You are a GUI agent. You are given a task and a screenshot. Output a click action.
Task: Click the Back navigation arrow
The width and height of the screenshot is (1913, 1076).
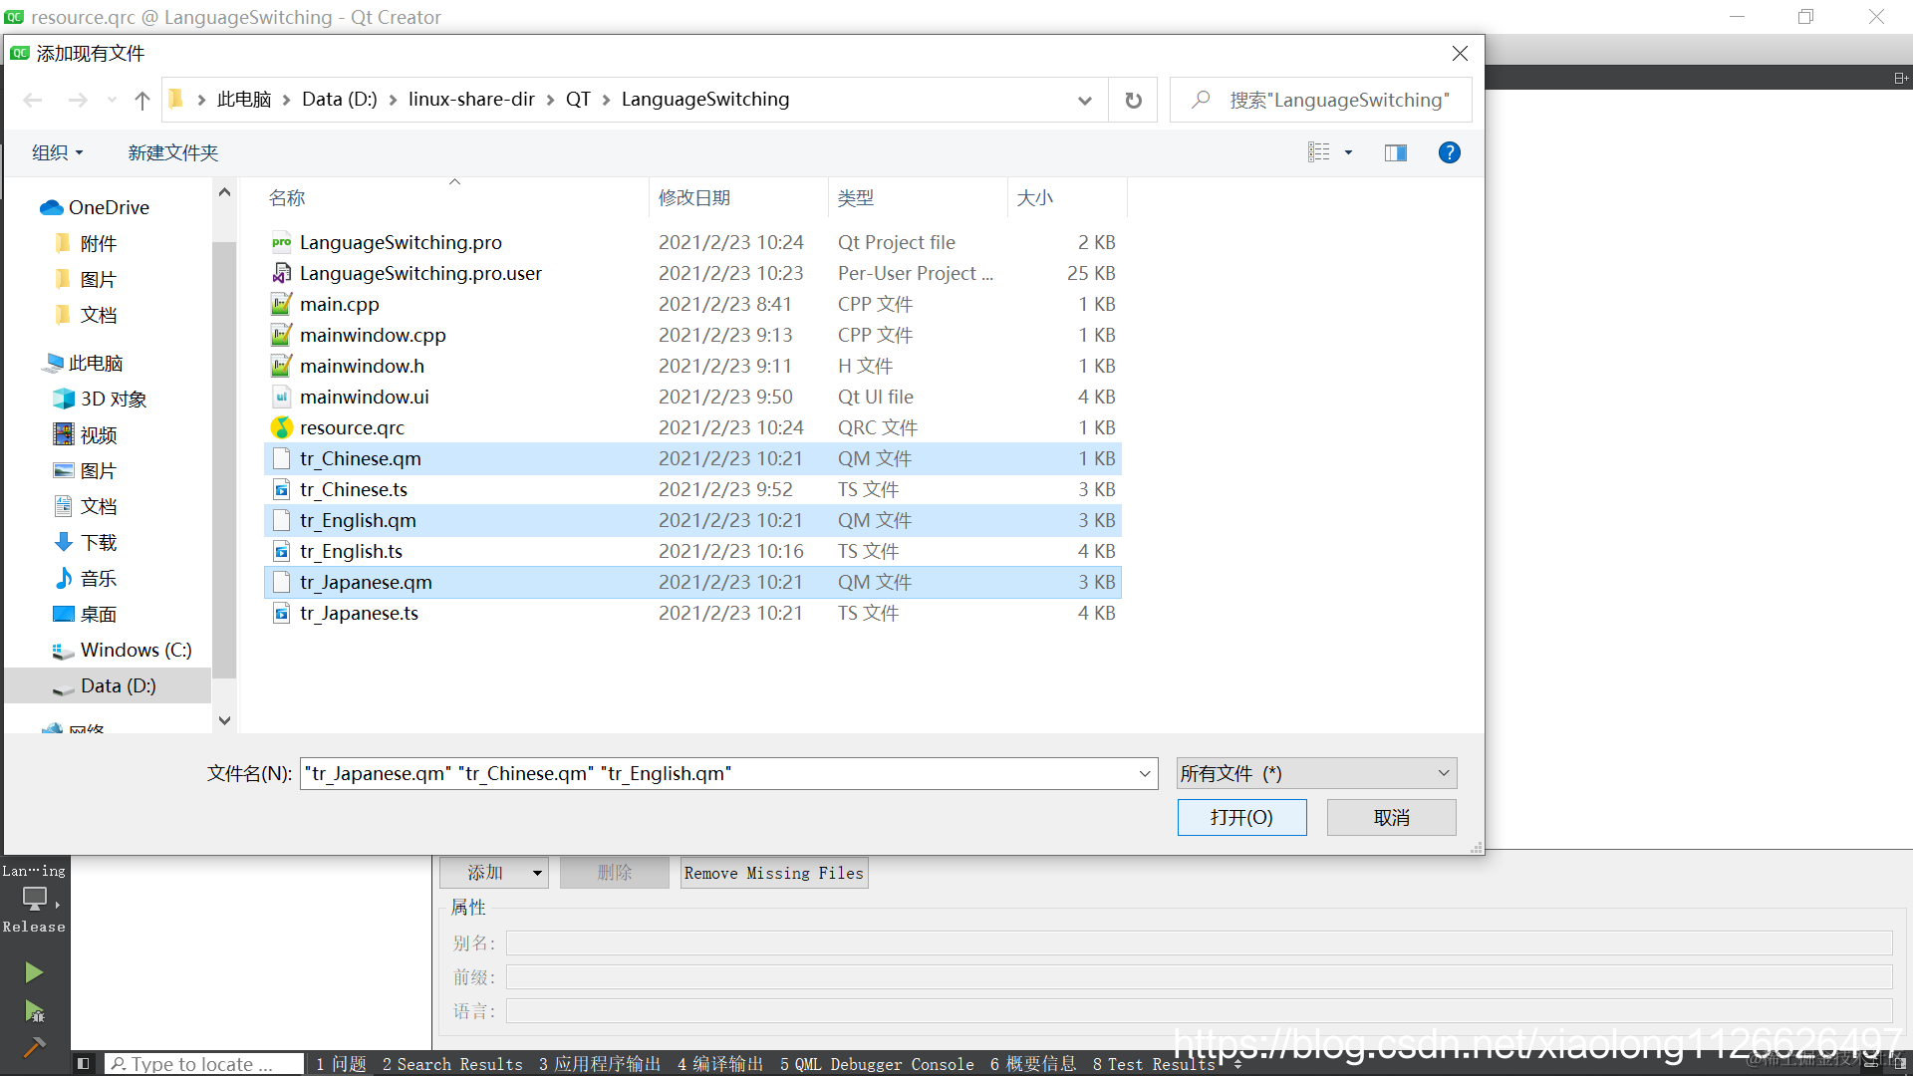click(x=33, y=100)
